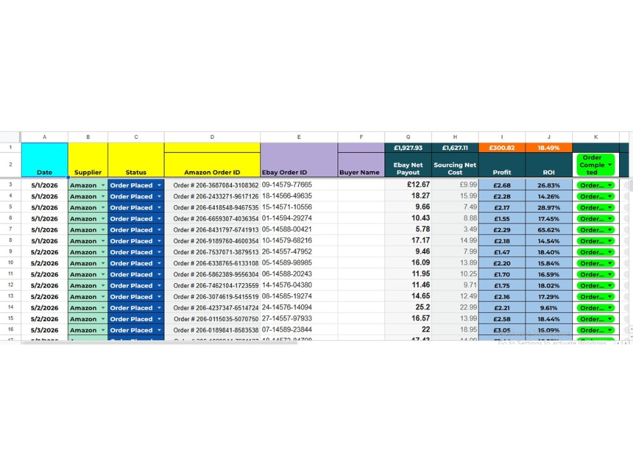Click the cyan Date header cell
The height and width of the screenshot is (475, 633).
tap(44, 160)
